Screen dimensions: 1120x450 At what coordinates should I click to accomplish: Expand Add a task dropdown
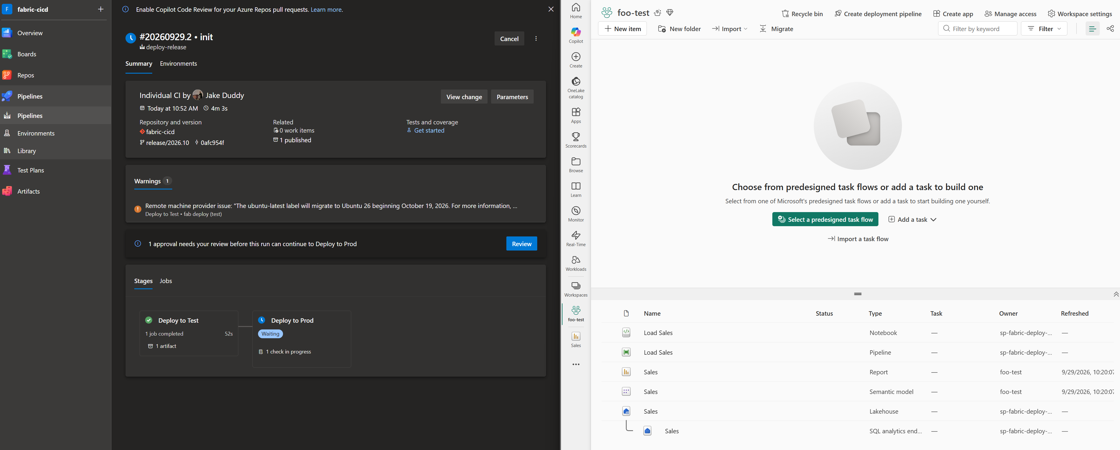tap(912, 220)
